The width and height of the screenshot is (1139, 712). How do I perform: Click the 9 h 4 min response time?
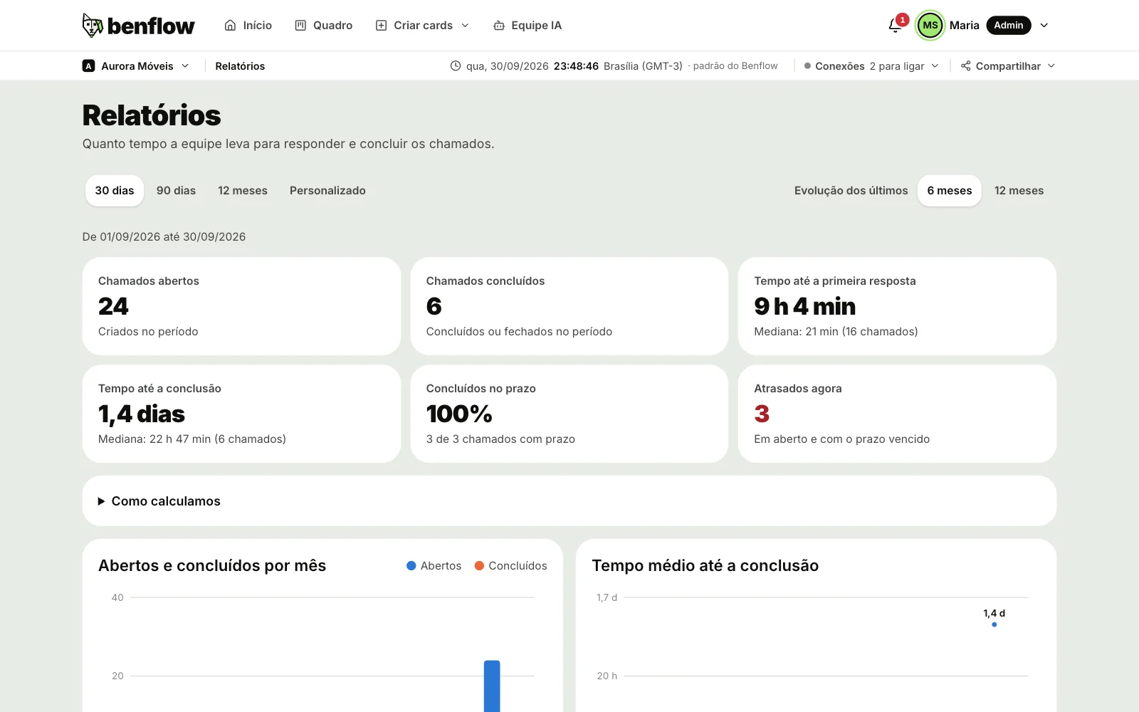[805, 306]
